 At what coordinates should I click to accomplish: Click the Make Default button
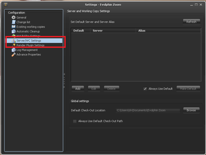point(188,89)
